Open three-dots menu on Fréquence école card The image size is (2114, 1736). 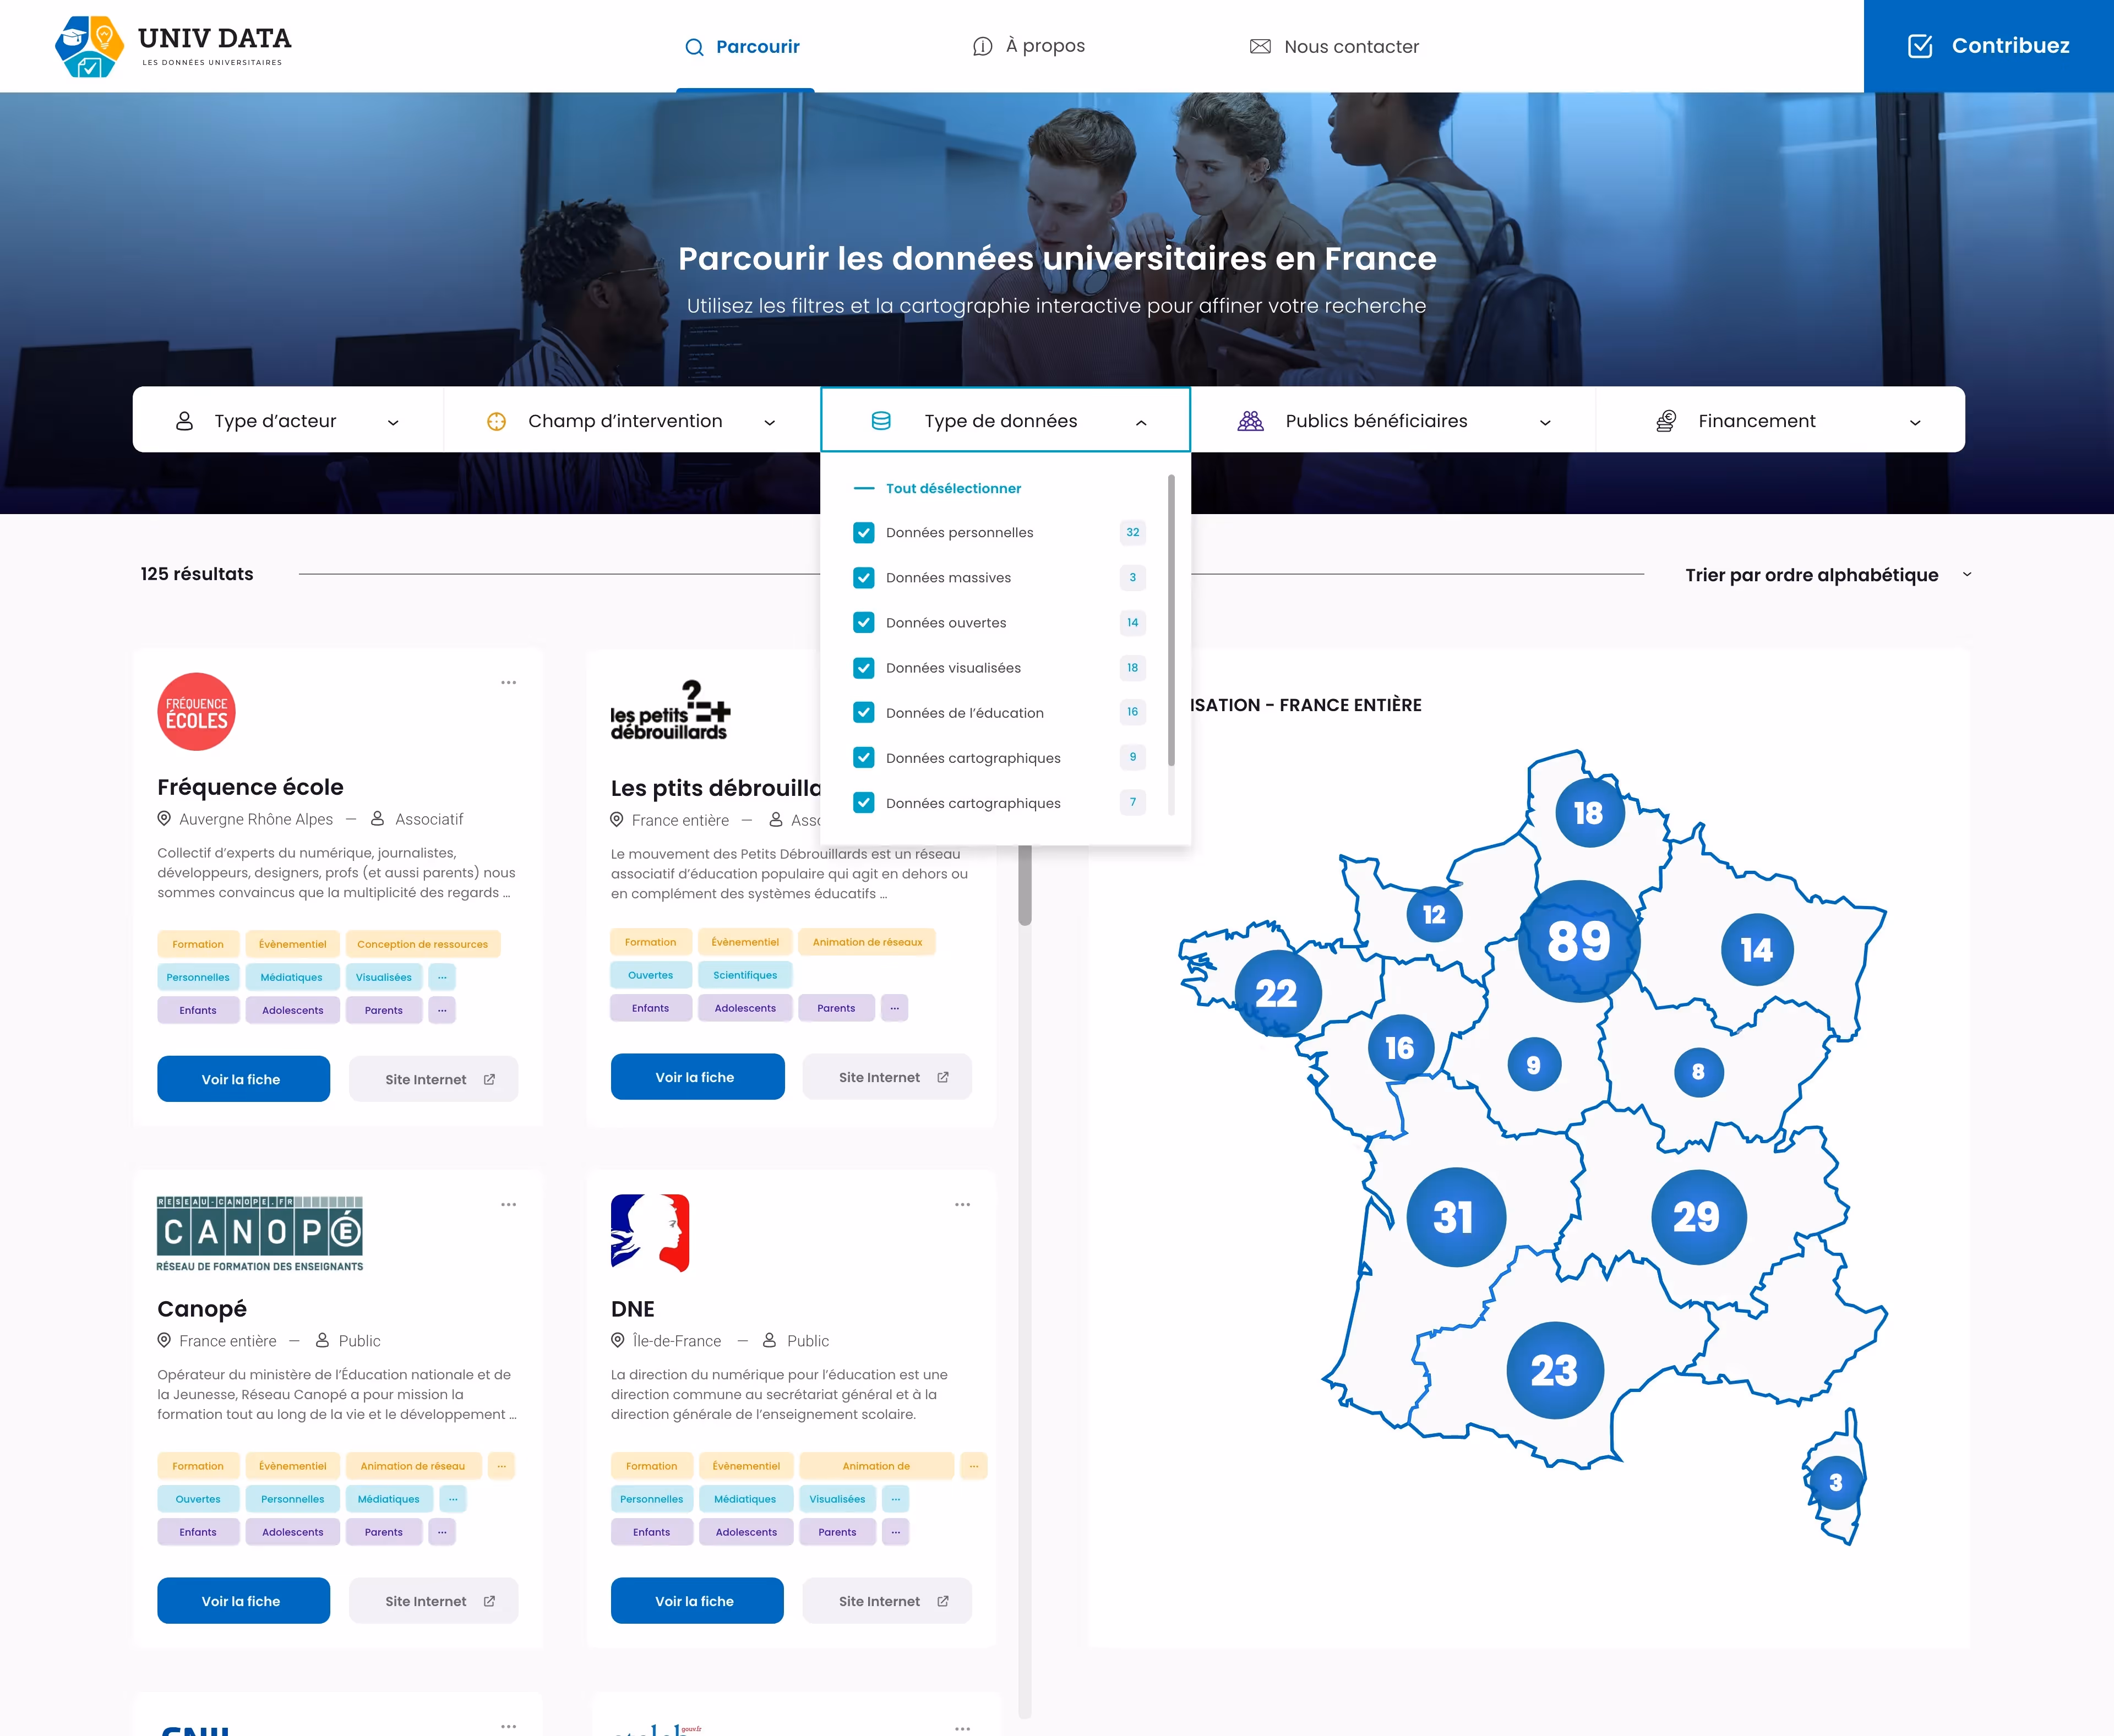pos(508,683)
